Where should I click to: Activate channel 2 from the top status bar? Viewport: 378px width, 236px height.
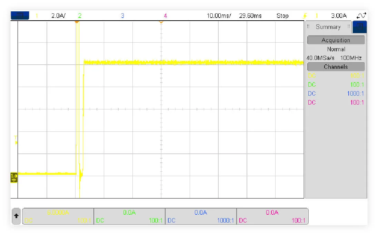[x=80, y=15]
